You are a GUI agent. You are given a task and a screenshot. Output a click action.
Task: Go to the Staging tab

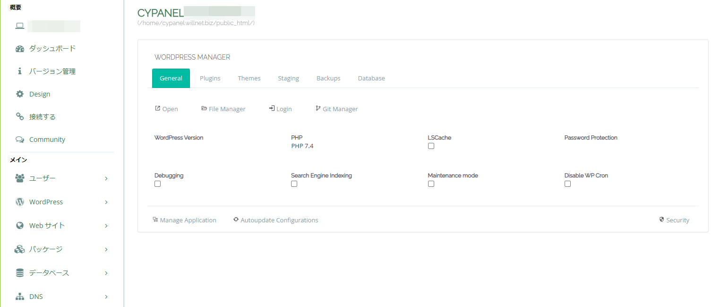click(x=288, y=78)
